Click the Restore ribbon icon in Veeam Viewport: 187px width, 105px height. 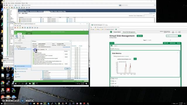point(23,37)
